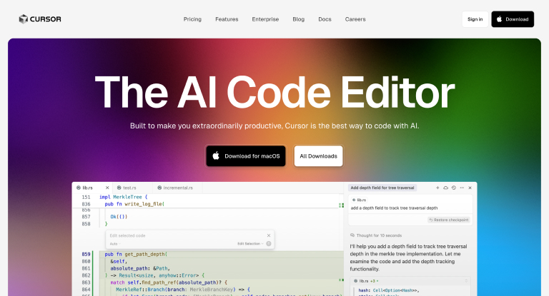The width and height of the screenshot is (549, 296).
Task: Click 'impl MerkleTree {' sticky line
Action: tap(124, 197)
